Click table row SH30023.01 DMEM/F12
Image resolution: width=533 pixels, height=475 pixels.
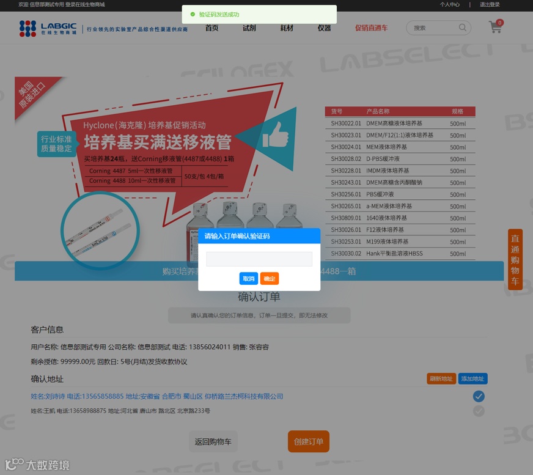coord(400,135)
